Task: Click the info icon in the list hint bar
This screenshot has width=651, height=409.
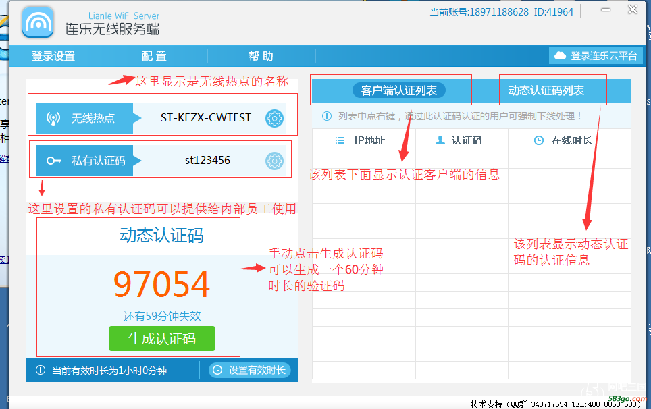Action: click(x=327, y=116)
